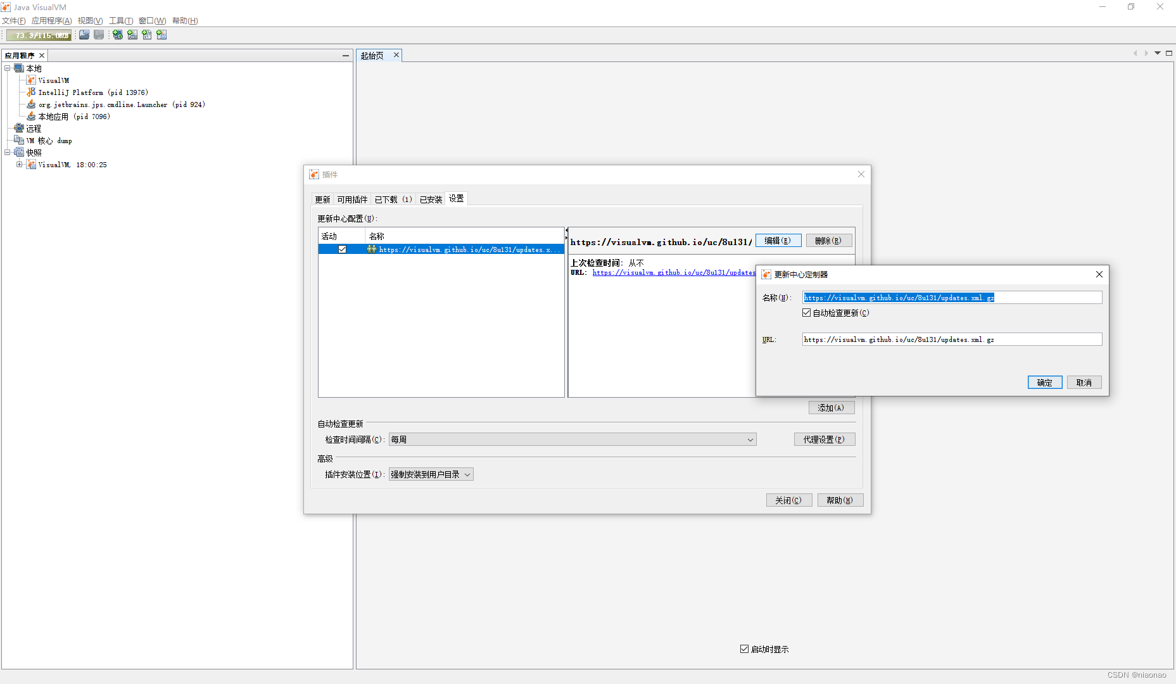Image resolution: width=1176 pixels, height=684 pixels.
Task: Click the VisualVM 18:00:25 snapshot icon
Action: pos(31,164)
